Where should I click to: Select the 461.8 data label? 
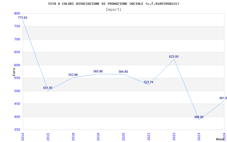tap(223, 98)
